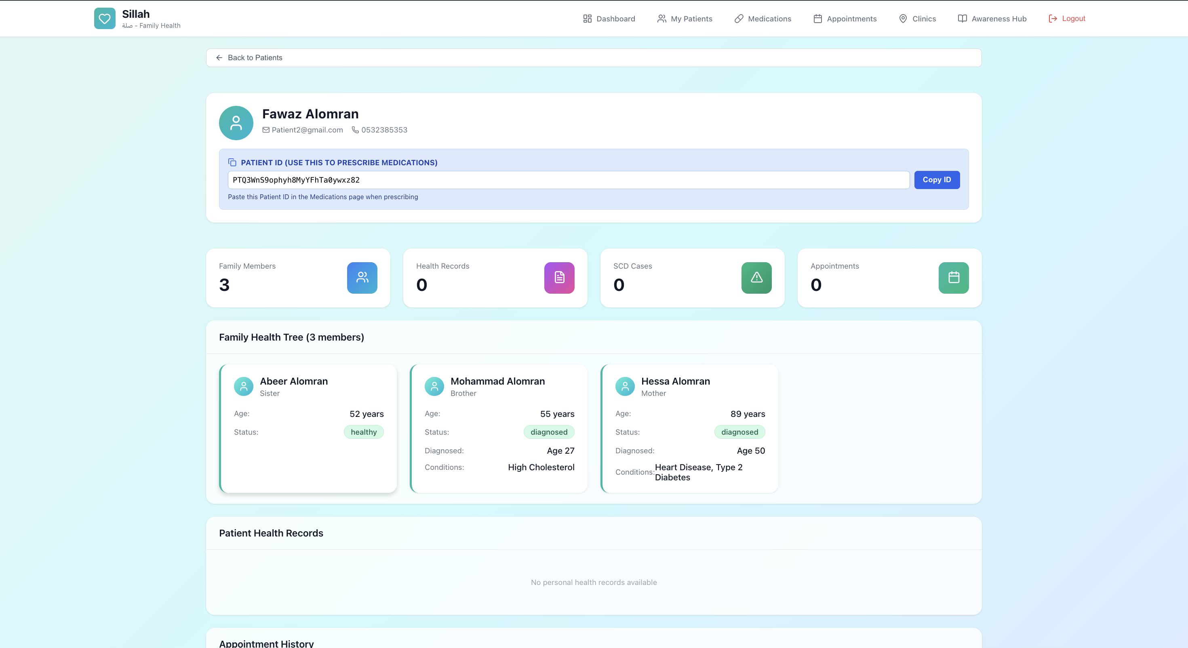Screen dimensions: 1188x648
Task: Click the Clinics location pin icon
Action: click(903, 19)
